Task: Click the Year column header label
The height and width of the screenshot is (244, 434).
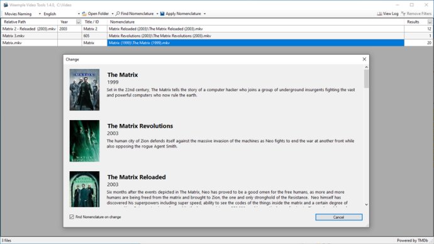Action: pyautogui.click(x=64, y=22)
